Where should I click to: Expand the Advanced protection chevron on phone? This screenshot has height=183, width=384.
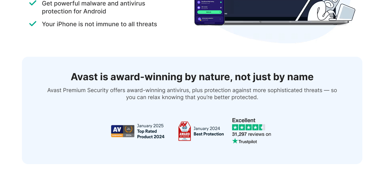220,19
